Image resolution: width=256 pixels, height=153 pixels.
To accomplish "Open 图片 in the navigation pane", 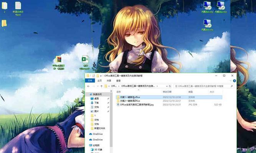I will tap(96, 111).
